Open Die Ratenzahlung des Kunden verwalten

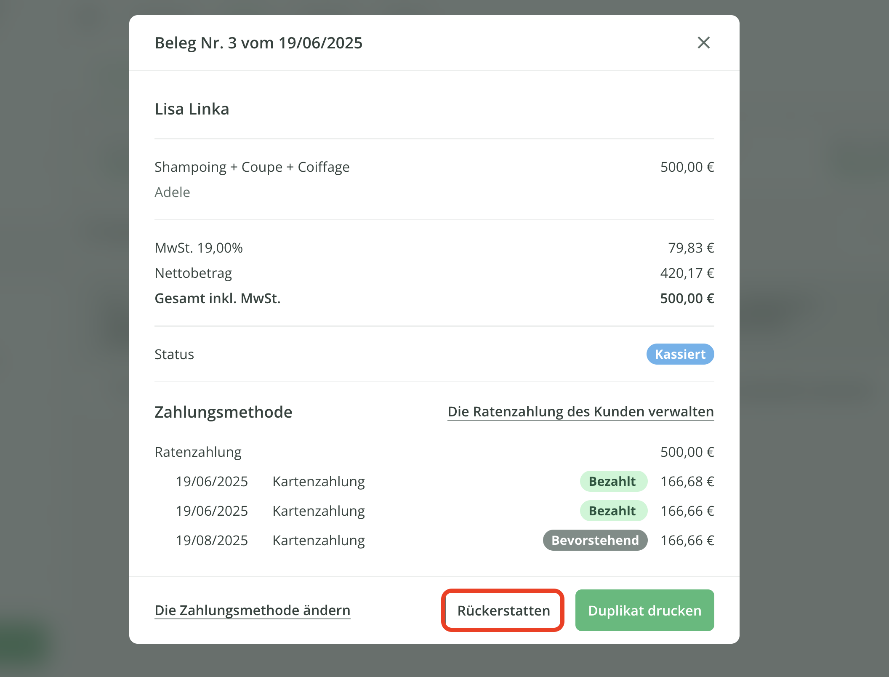pyautogui.click(x=580, y=411)
